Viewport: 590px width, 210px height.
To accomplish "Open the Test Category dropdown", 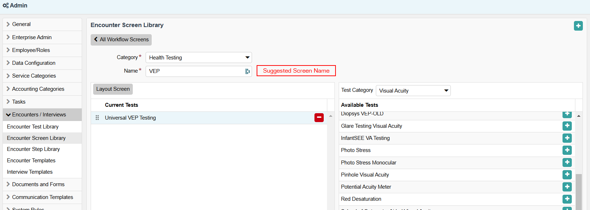I will pos(413,91).
